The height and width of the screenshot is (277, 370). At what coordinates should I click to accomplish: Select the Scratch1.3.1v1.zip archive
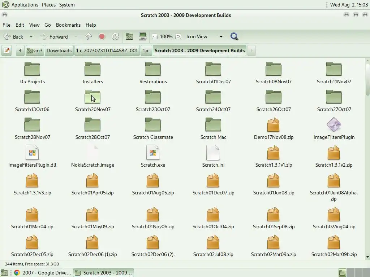pos(274,157)
